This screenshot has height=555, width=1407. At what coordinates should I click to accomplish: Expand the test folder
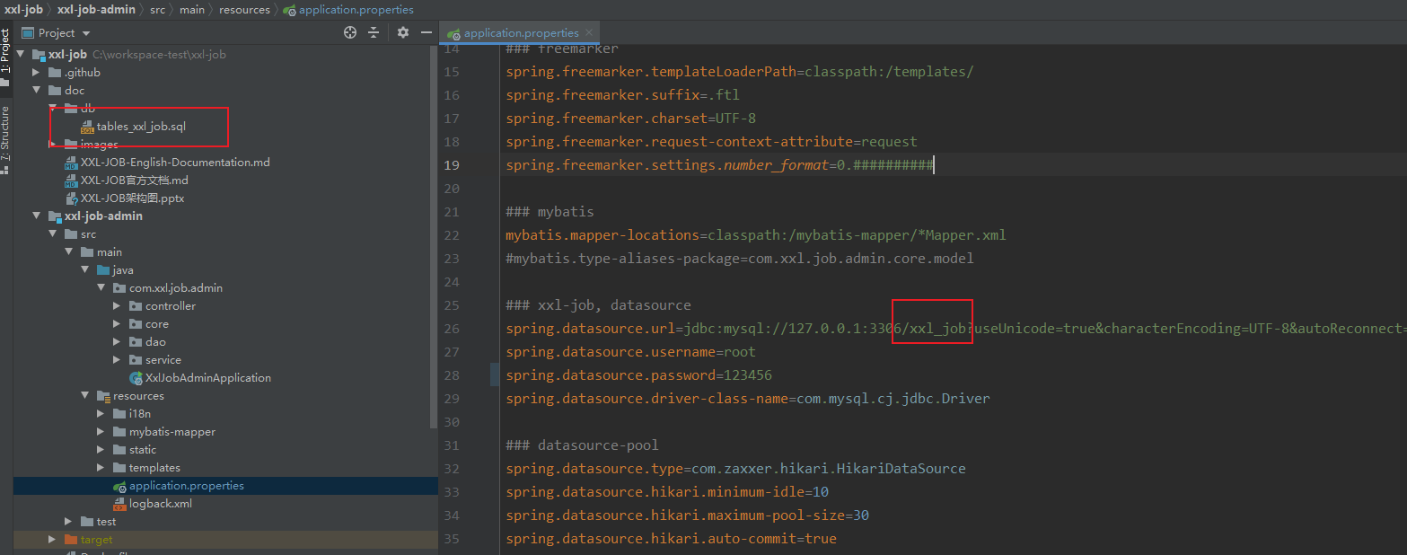(67, 521)
